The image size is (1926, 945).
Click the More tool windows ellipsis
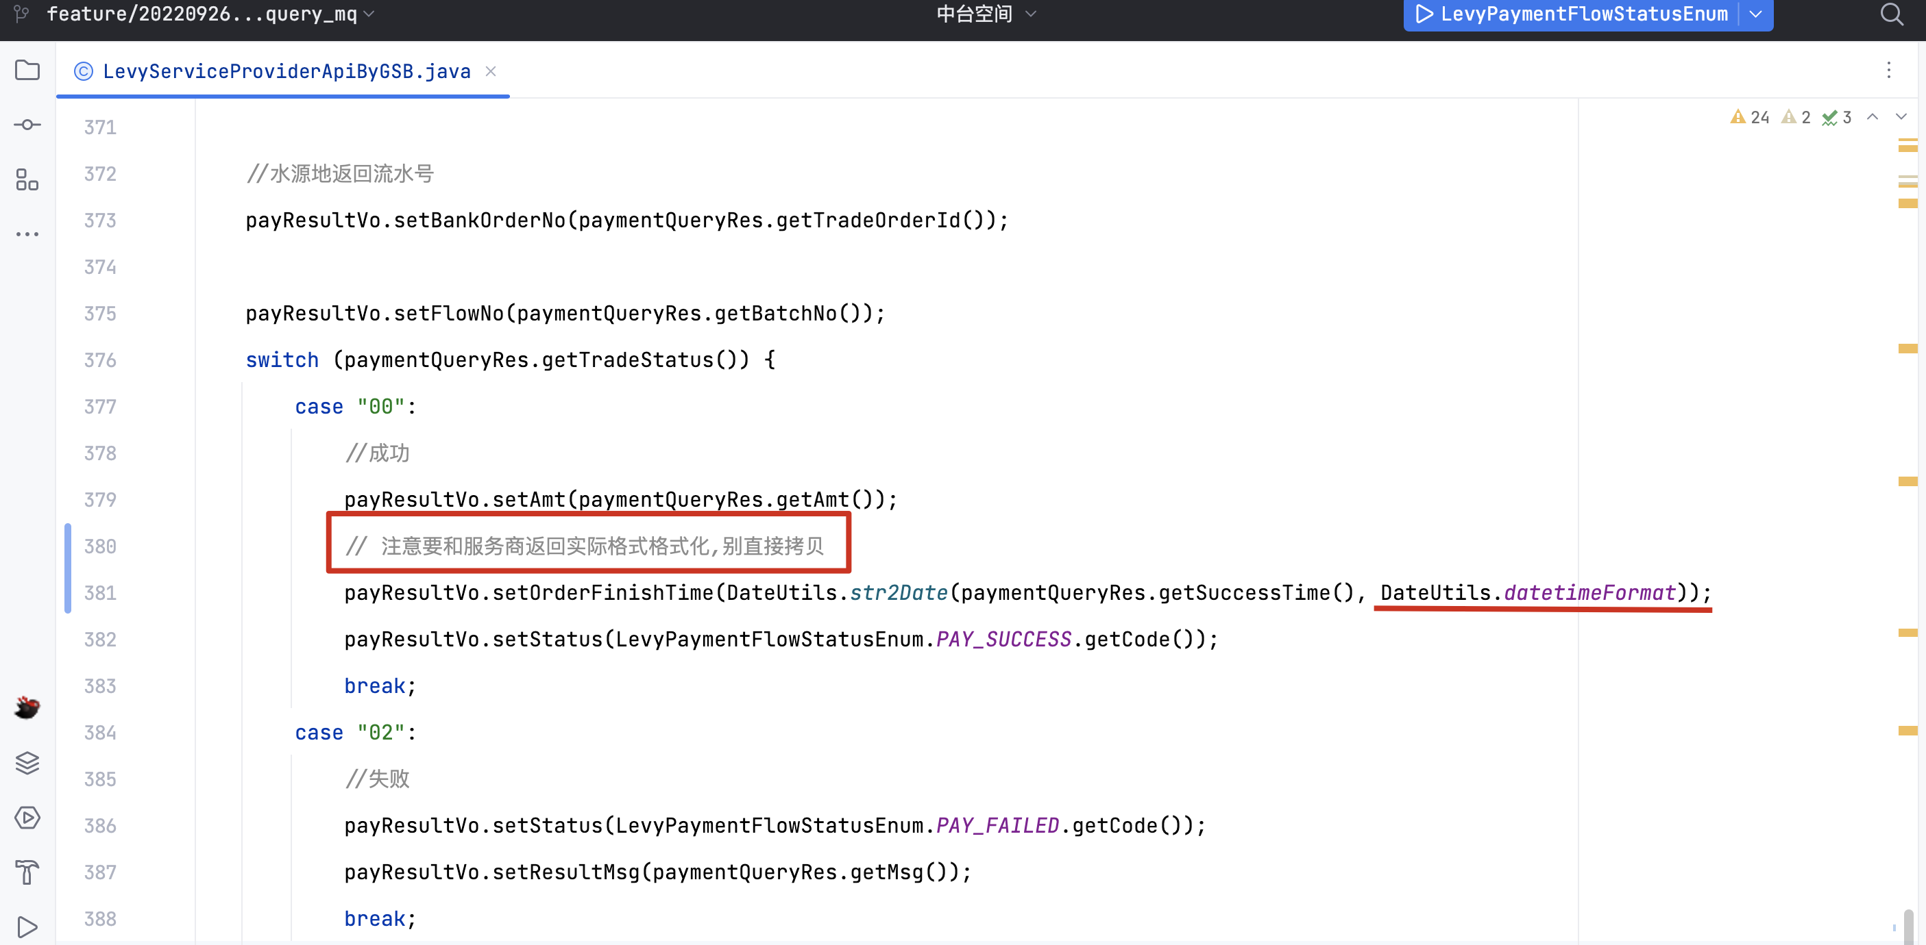27,235
